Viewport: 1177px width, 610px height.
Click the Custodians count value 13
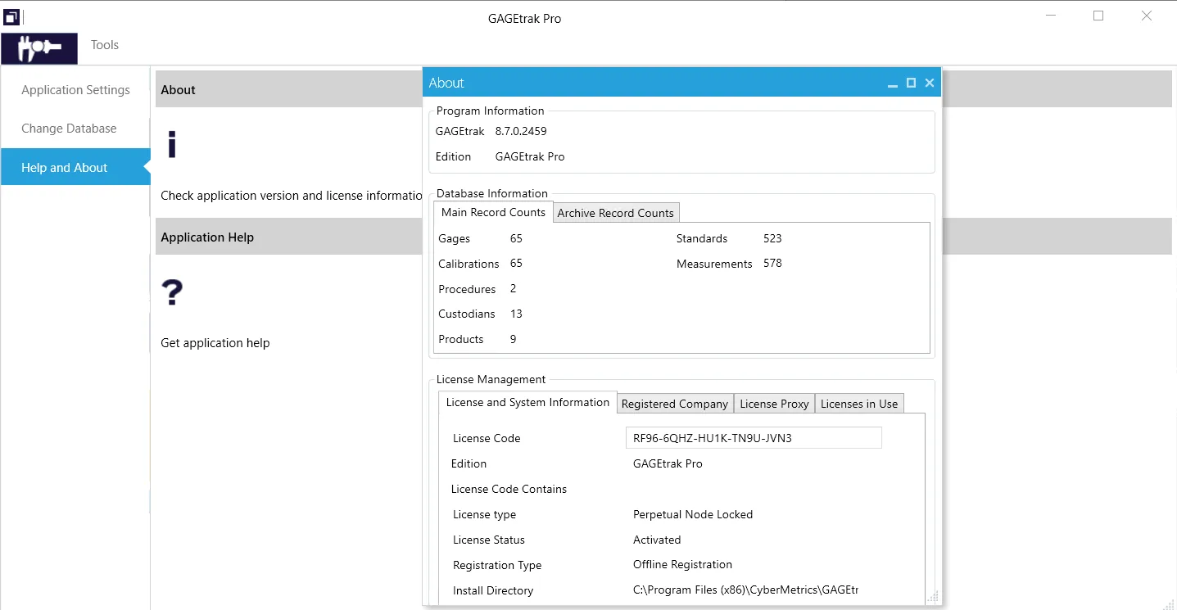coord(516,314)
